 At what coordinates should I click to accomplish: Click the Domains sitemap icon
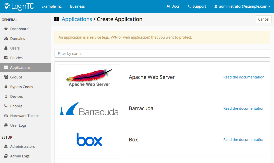[6, 39]
